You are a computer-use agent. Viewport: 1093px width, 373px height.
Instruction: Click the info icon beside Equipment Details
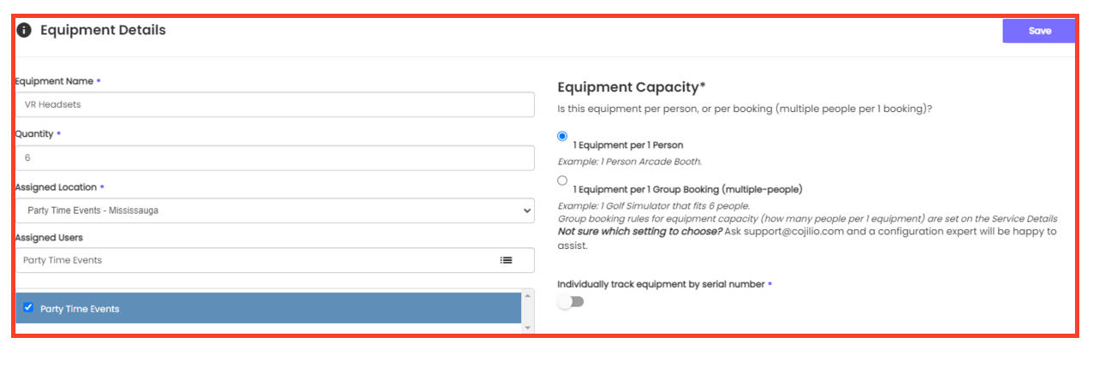[24, 30]
